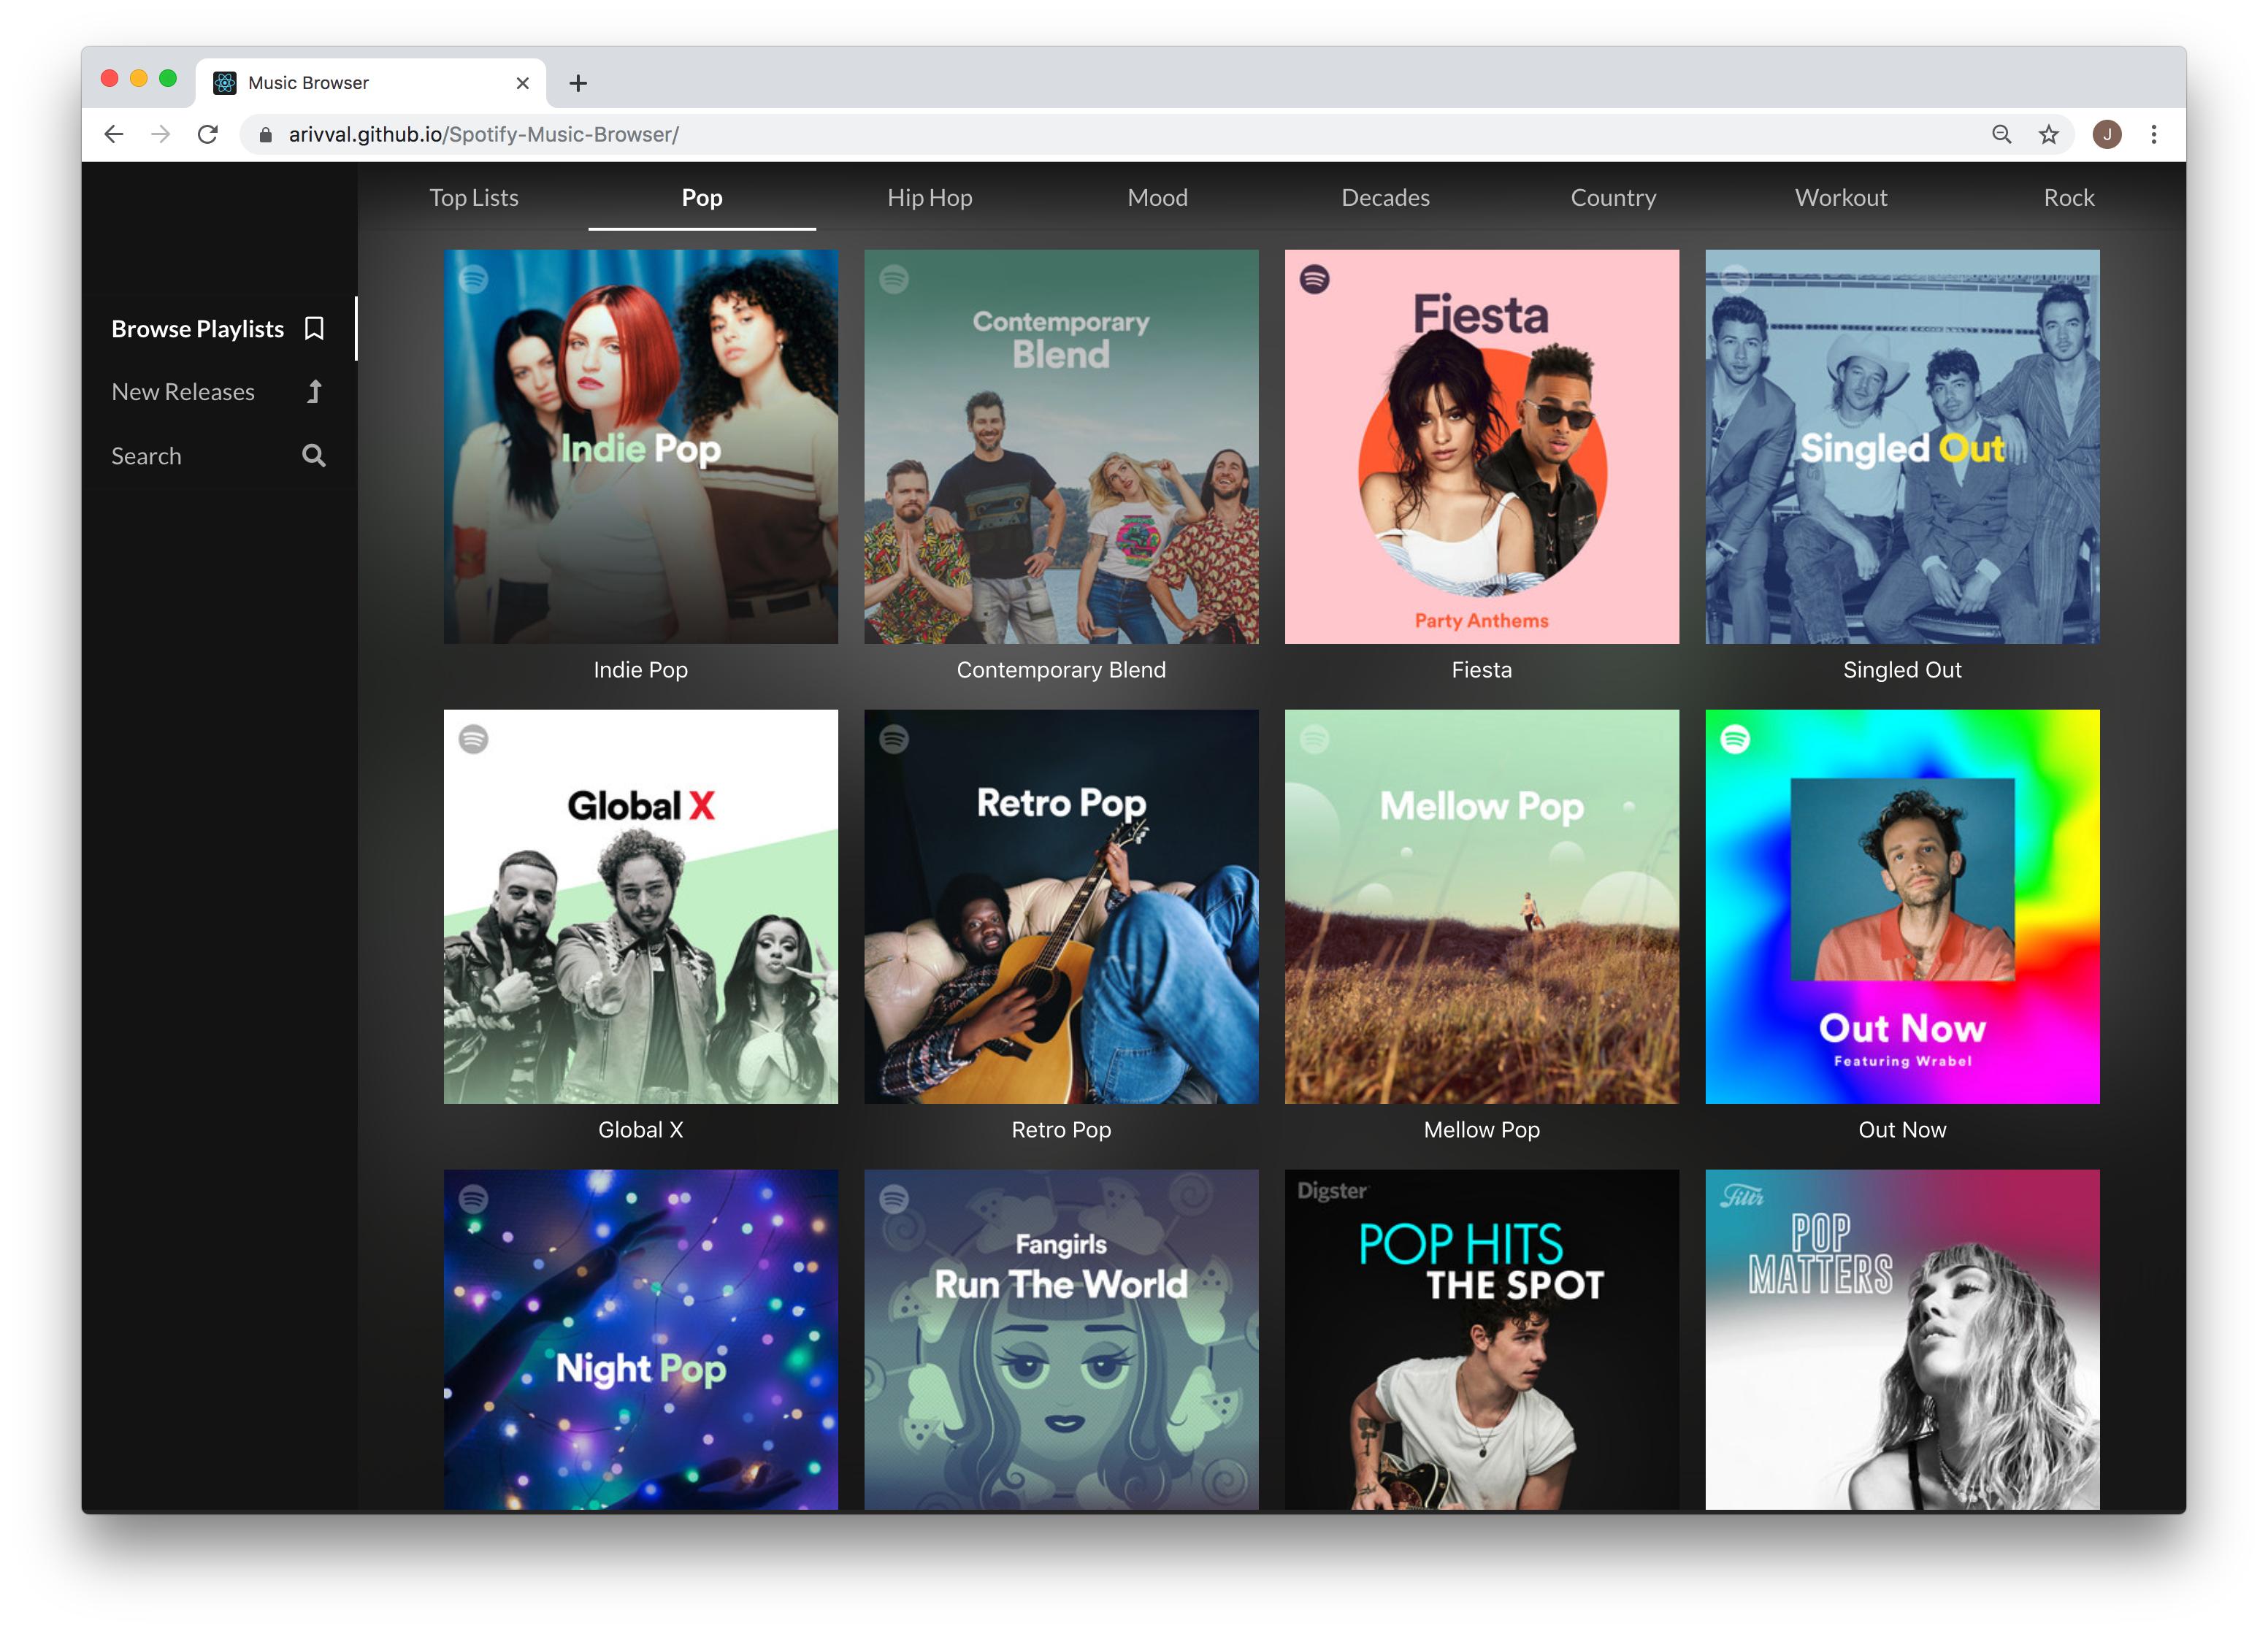2268x1631 pixels.
Task: Open the browser zoom icon in address bar
Action: 2001,134
